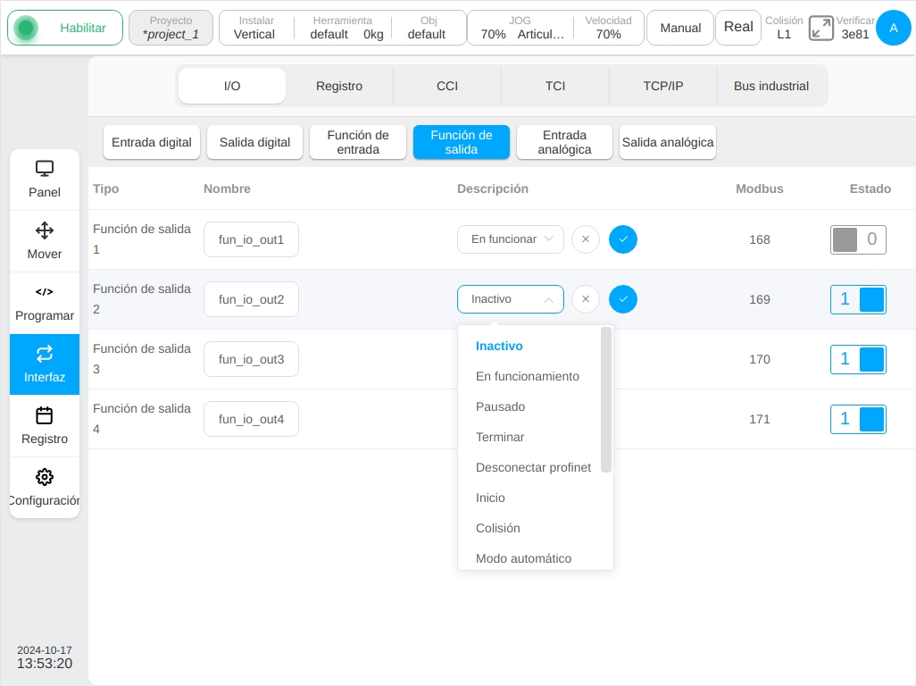The height and width of the screenshot is (686, 916).
Task: Edit the fun_io_out4 name field
Action: click(251, 419)
